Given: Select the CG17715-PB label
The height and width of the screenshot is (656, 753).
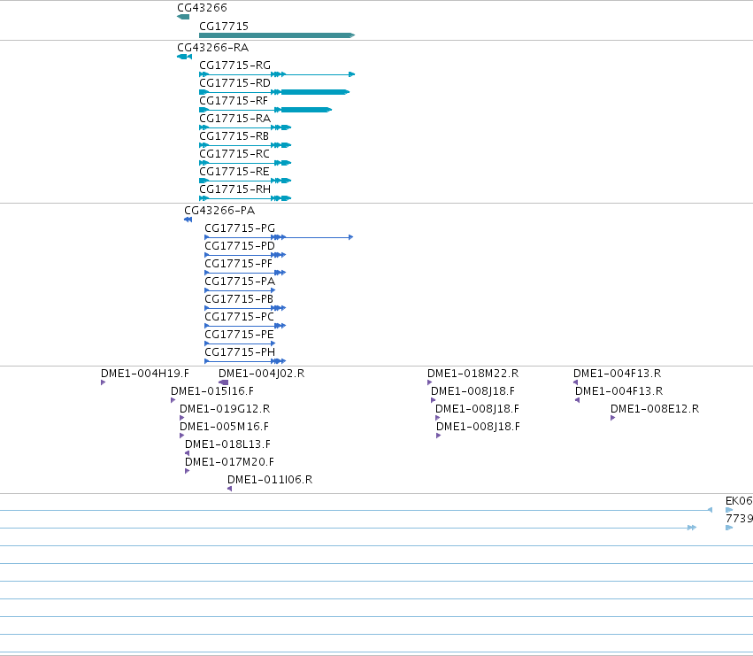Looking at the screenshot, I should click(239, 299).
